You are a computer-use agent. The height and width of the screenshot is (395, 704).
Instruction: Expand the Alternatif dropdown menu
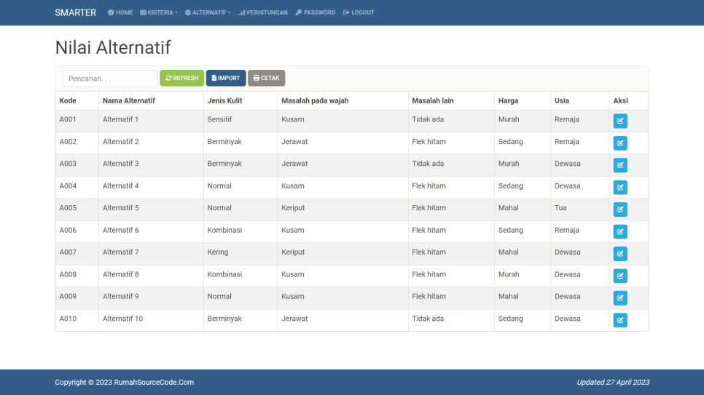(x=208, y=12)
